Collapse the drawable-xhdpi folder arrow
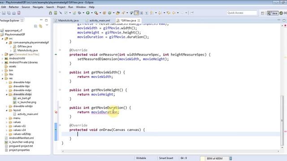 tap(7, 94)
